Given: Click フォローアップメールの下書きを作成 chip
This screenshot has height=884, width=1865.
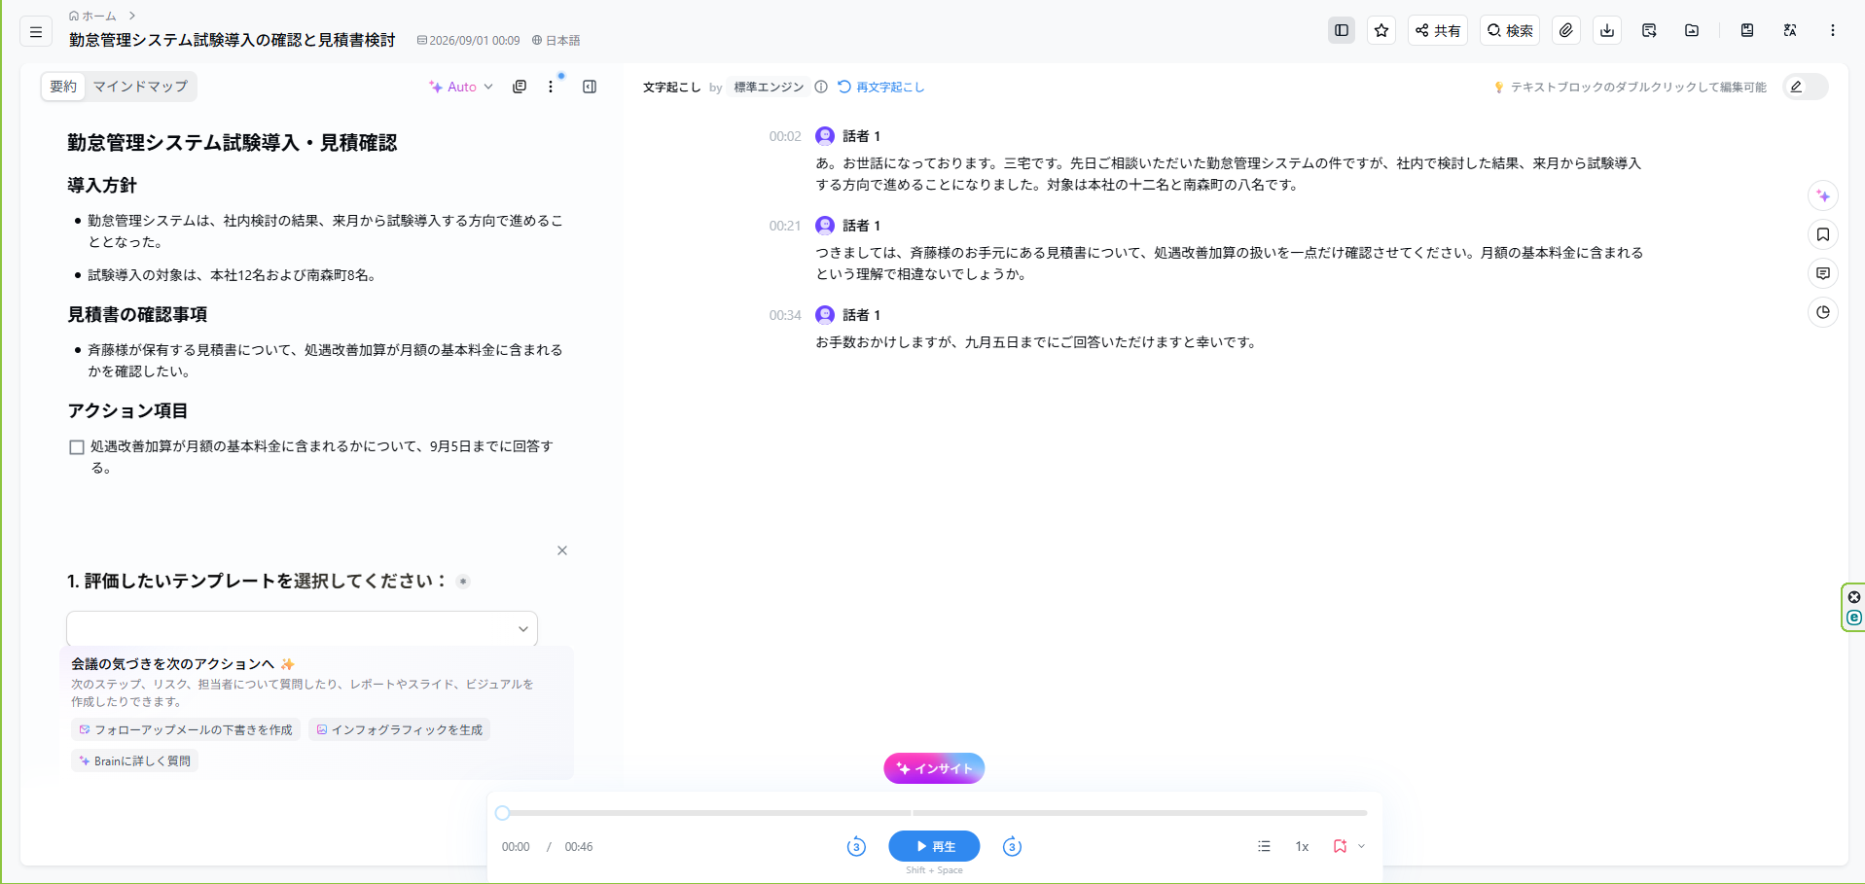Looking at the screenshot, I should pyautogui.click(x=186, y=729).
